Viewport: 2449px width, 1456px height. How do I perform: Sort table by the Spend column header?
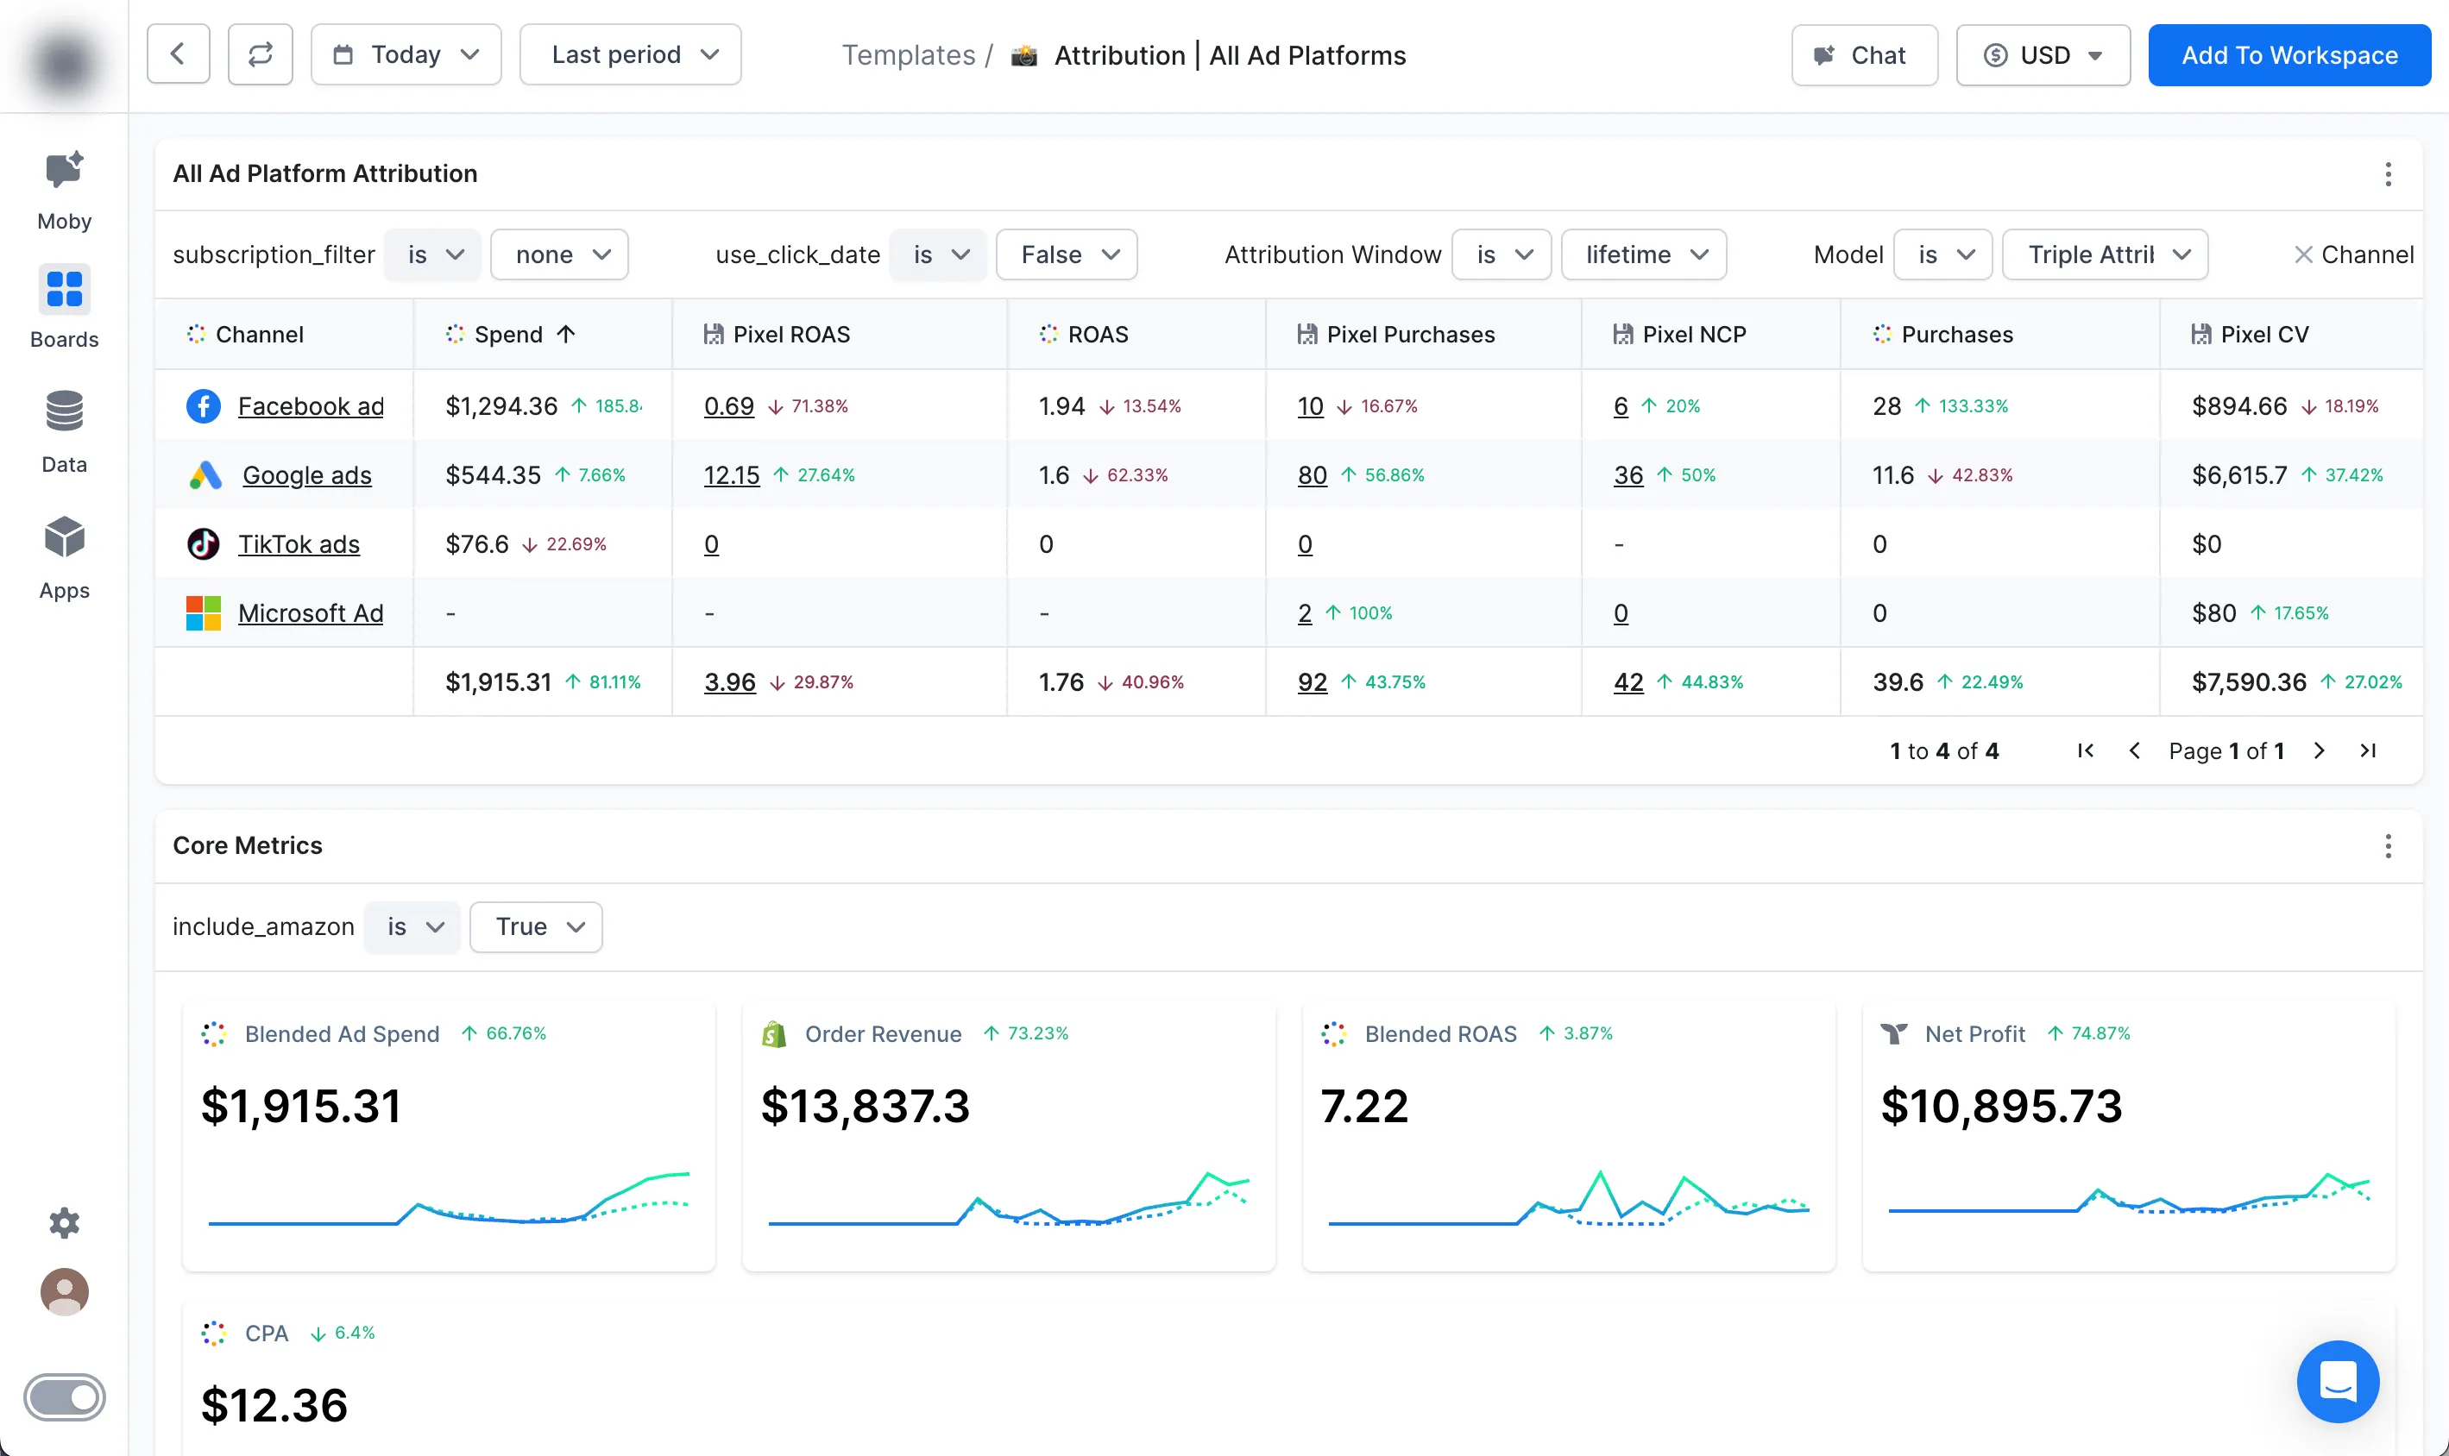(x=508, y=335)
